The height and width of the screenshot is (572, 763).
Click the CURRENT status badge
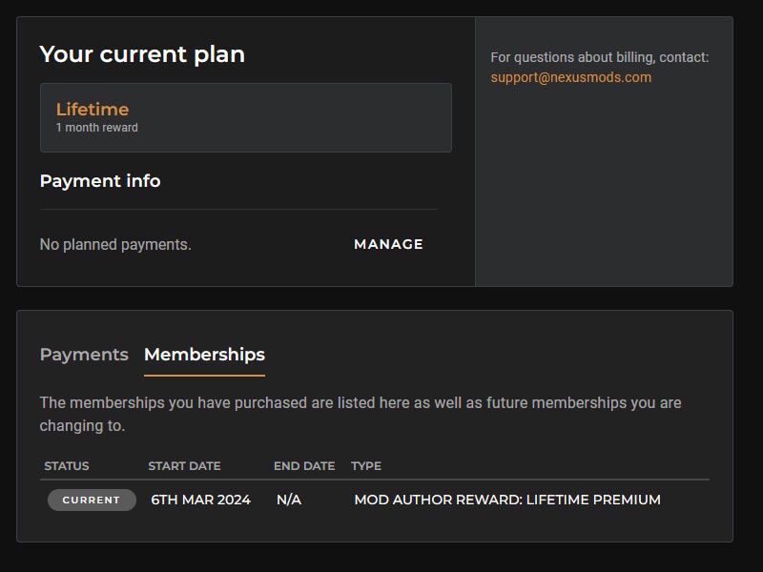[92, 500]
